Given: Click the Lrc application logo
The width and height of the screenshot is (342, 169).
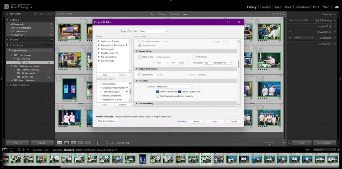Looking at the screenshot, I should coord(6,7).
